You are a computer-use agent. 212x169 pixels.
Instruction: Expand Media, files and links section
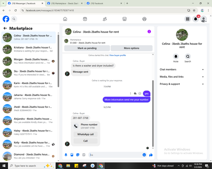(x=182, y=77)
